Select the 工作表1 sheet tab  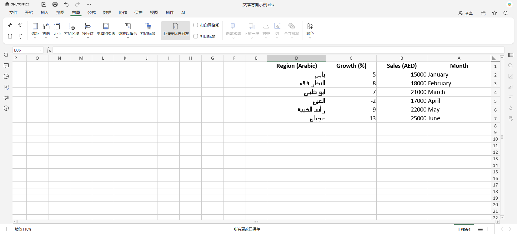(464, 229)
